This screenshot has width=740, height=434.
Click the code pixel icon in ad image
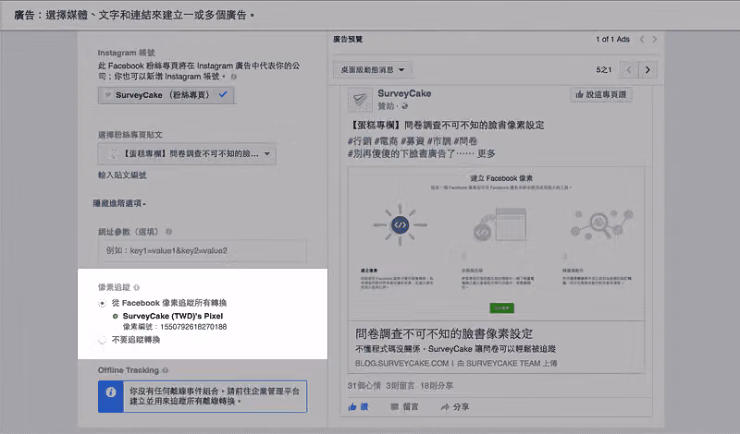400,224
